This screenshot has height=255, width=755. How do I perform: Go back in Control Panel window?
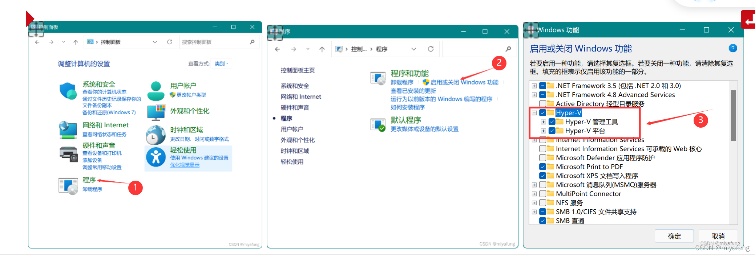click(37, 42)
